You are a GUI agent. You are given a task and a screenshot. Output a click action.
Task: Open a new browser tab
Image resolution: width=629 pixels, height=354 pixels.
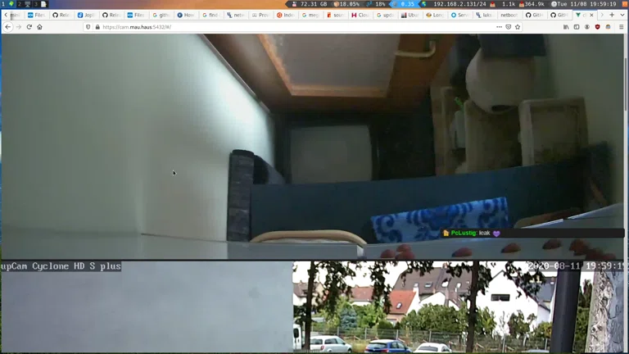click(x=612, y=15)
